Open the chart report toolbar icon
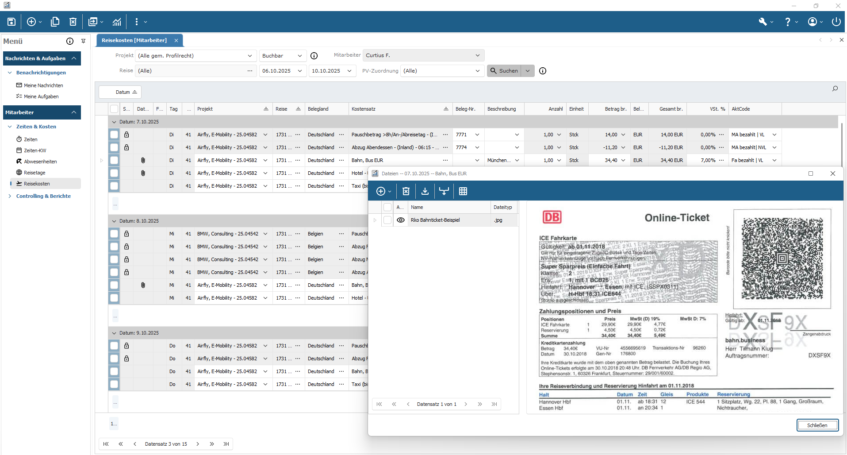 [117, 22]
